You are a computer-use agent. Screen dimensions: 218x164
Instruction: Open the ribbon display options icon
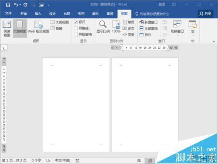point(174,4)
